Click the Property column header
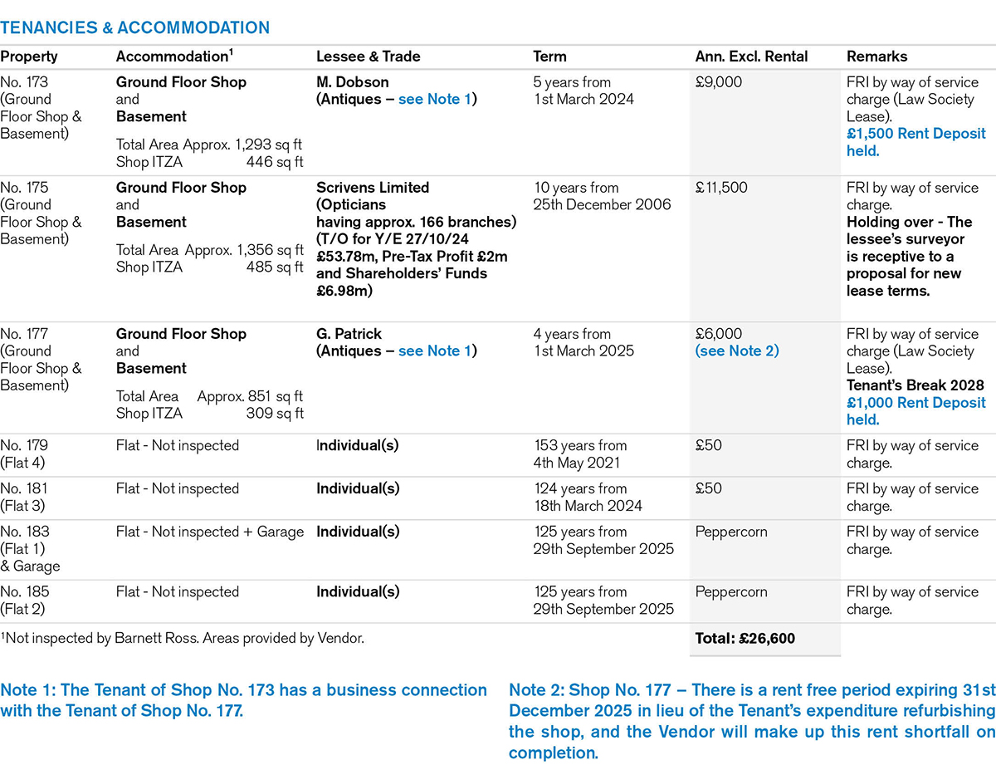996x765 pixels. click(29, 56)
